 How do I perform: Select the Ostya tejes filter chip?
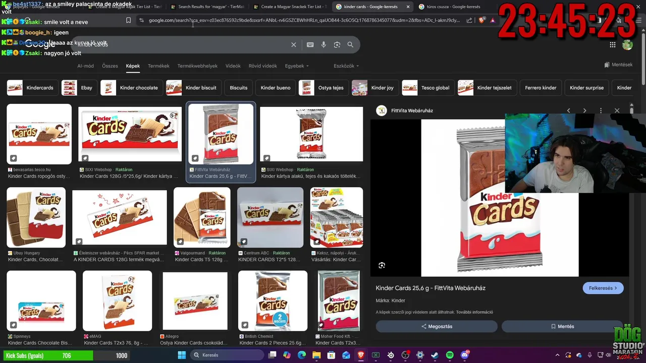coord(324,88)
